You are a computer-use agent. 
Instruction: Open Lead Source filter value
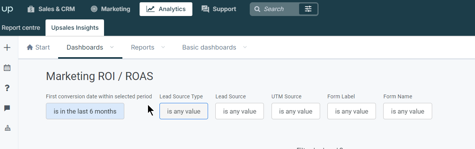239,111
